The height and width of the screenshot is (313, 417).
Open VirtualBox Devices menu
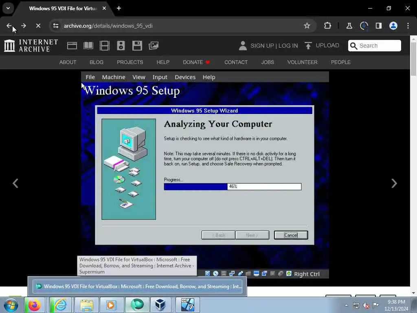click(x=185, y=77)
